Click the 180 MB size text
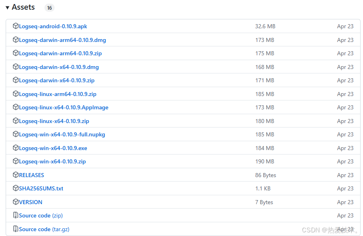The width and height of the screenshot is (363, 236). tap(265, 121)
